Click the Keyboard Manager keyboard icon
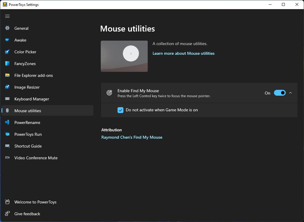The image size is (304, 222). pos(7,99)
